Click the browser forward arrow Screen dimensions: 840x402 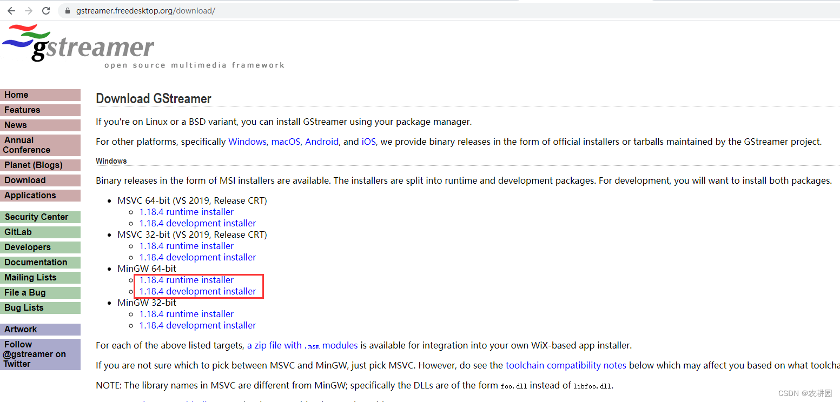[29, 11]
